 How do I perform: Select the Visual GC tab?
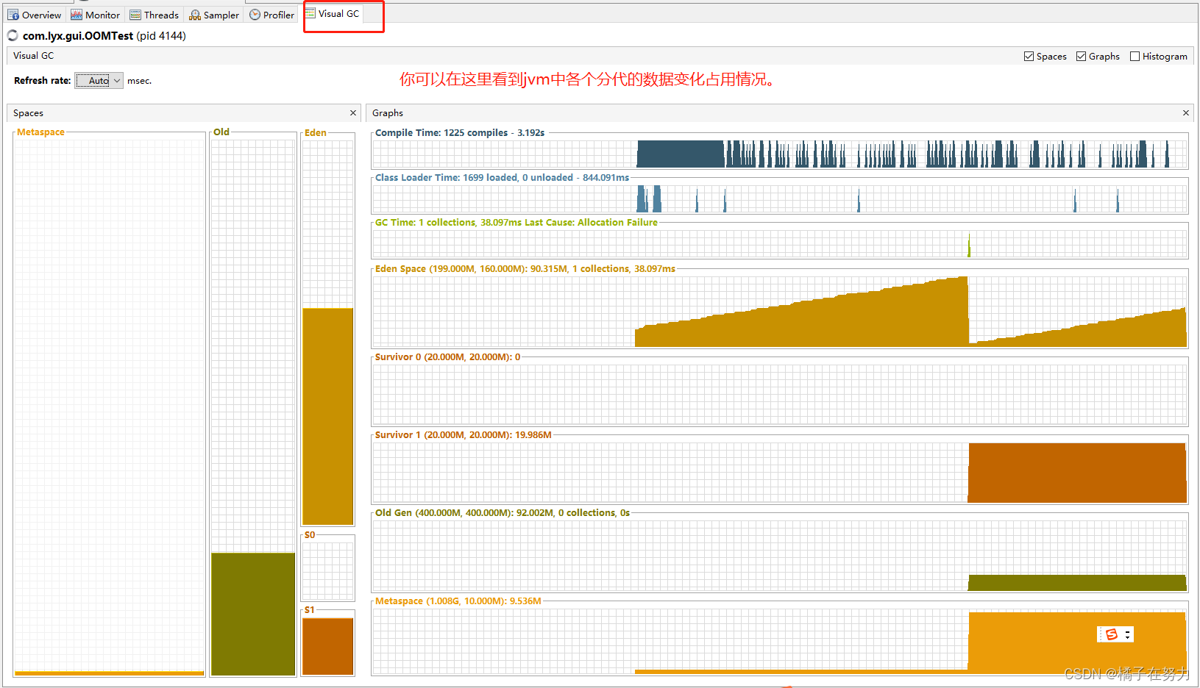click(x=333, y=13)
